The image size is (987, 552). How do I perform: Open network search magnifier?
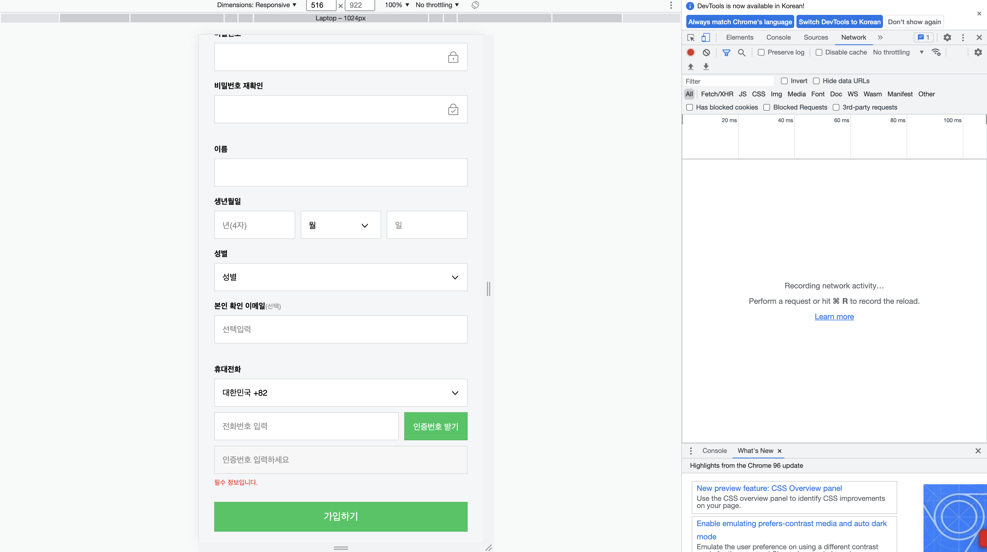[741, 53]
